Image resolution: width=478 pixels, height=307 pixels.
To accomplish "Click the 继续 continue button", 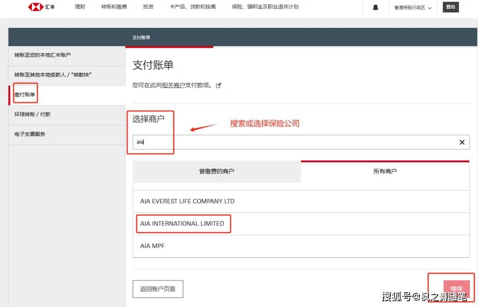I will point(456,289).
